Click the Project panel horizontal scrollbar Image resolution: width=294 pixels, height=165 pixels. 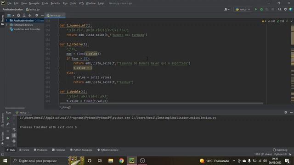tap(15, 108)
